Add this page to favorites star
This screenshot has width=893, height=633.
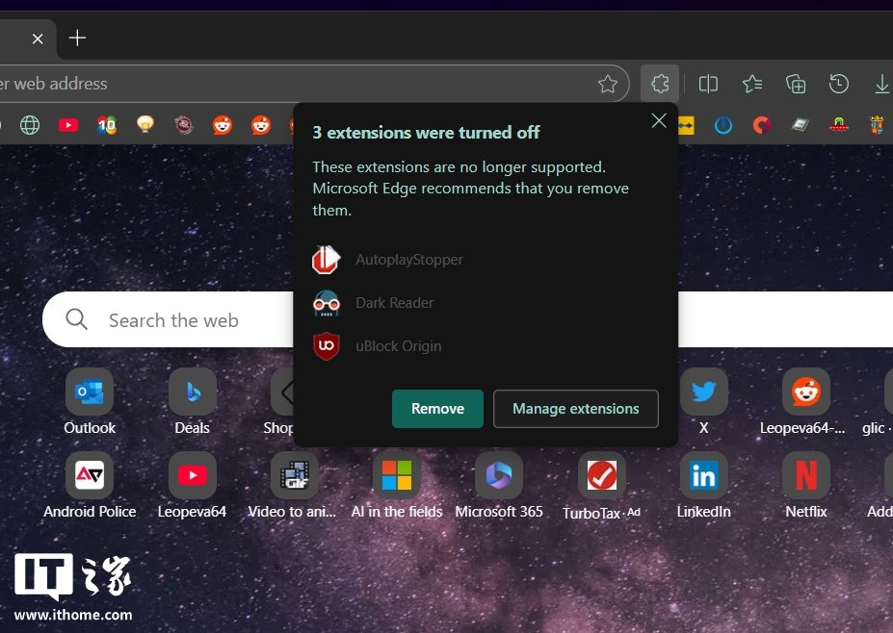point(608,84)
